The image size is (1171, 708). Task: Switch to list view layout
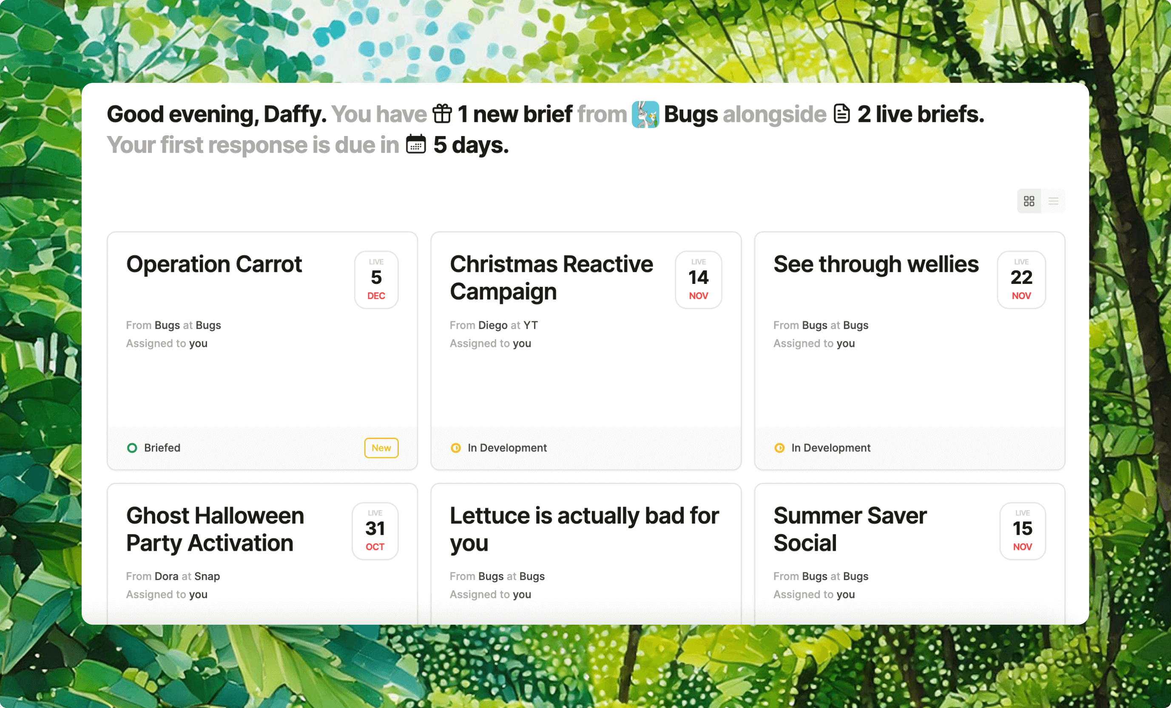(1053, 201)
